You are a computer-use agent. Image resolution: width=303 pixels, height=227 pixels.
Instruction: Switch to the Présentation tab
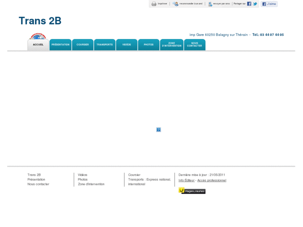[x=60, y=45]
